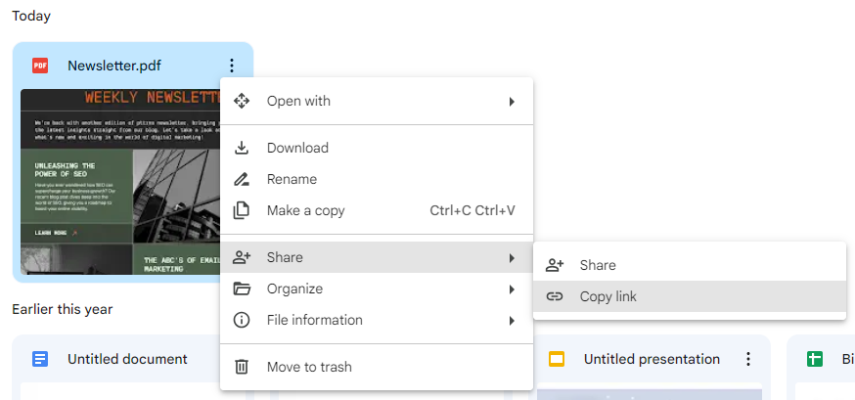Select Download in the context menu
The height and width of the screenshot is (400, 855).
(x=377, y=148)
